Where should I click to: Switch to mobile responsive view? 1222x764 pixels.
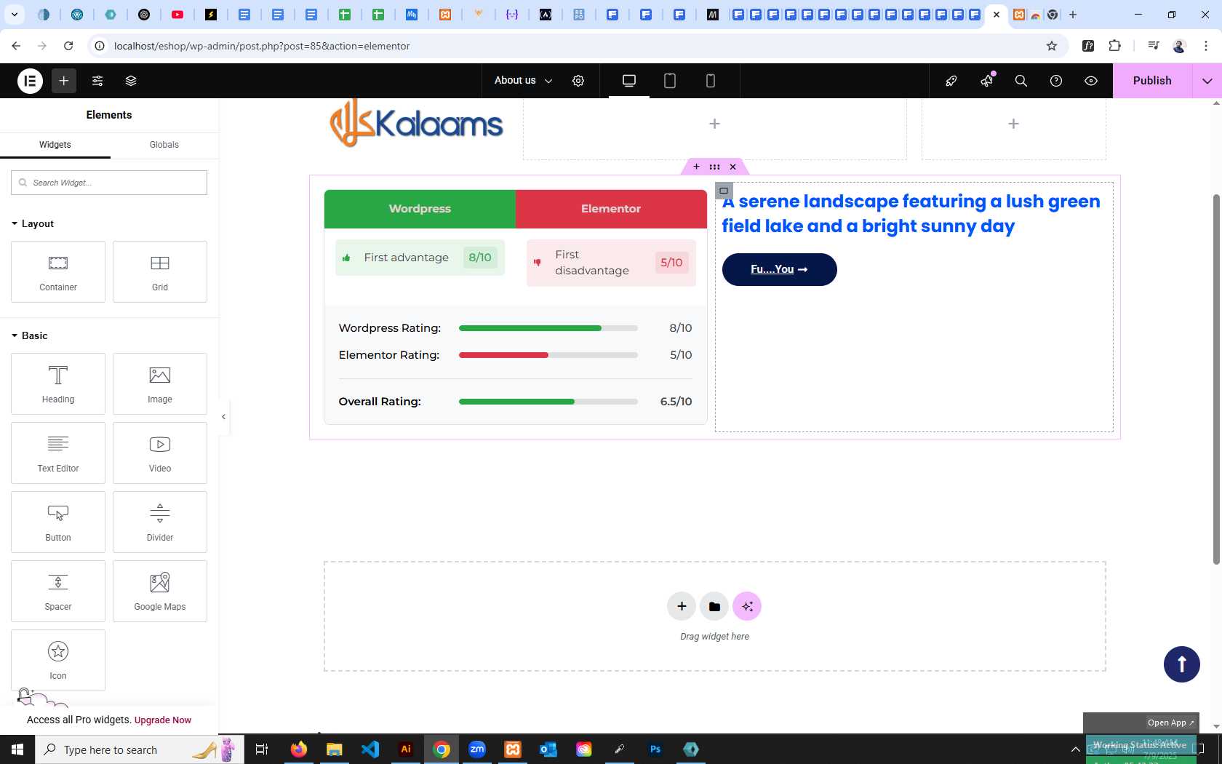pyautogui.click(x=711, y=81)
